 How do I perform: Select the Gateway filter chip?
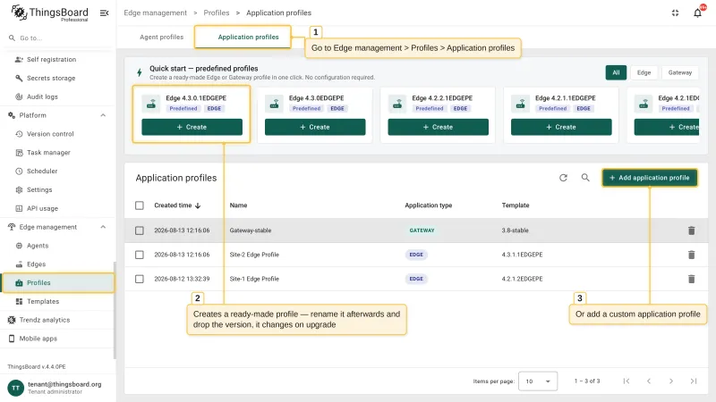(680, 72)
